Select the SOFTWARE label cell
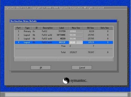 [61, 35]
